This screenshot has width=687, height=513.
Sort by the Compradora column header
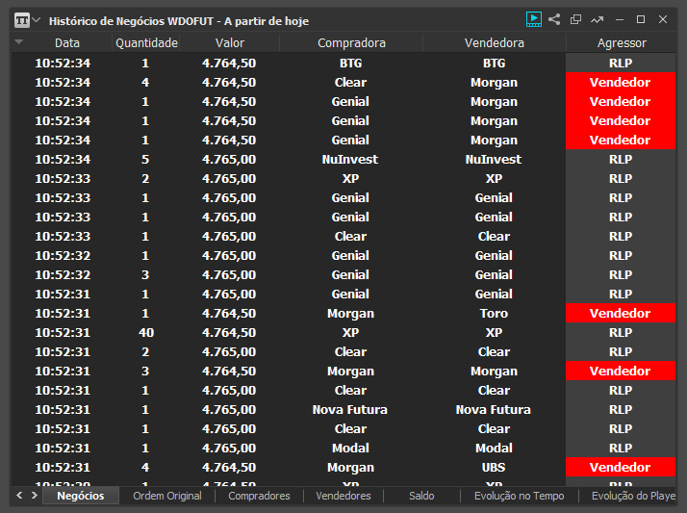pyautogui.click(x=351, y=43)
